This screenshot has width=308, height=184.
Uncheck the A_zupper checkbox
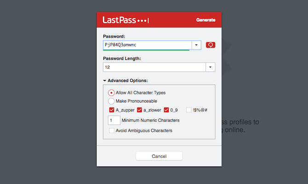tap(112, 110)
